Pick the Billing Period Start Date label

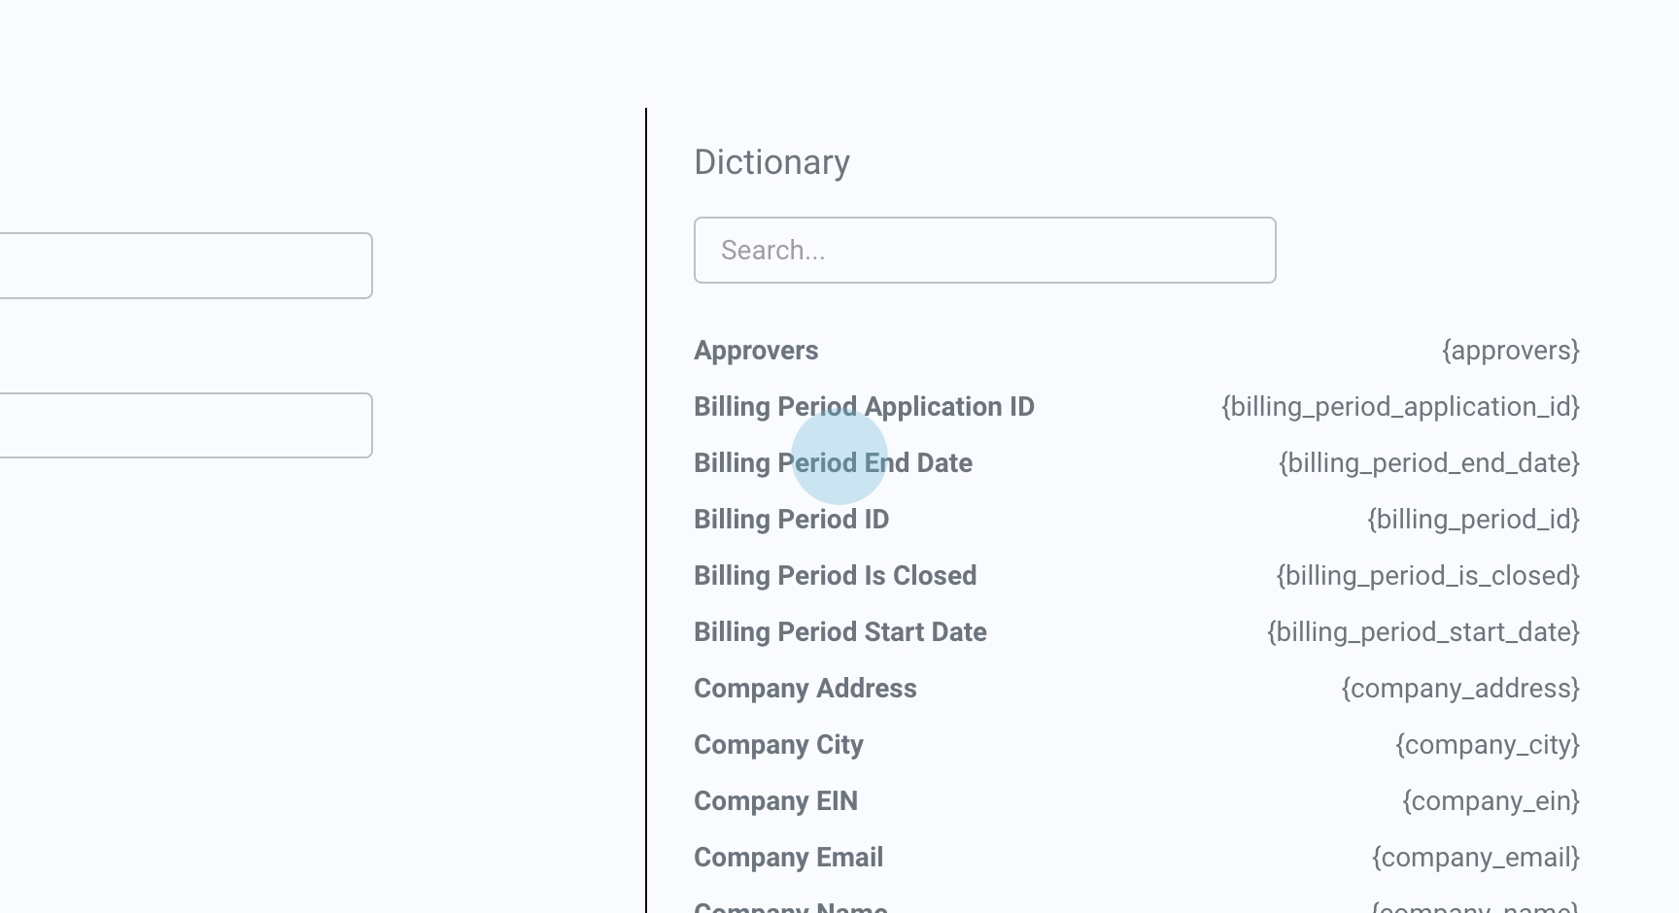[839, 632]
